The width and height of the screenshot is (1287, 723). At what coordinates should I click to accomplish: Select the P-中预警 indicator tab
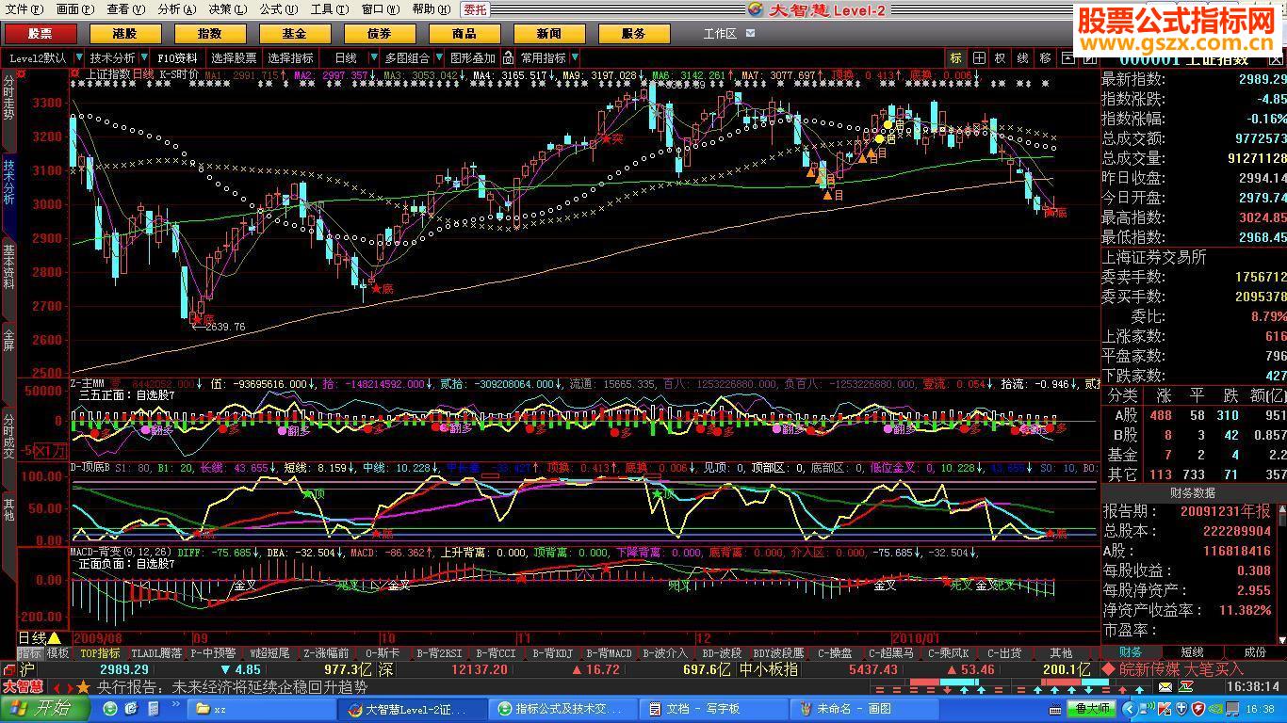(214, 652)
